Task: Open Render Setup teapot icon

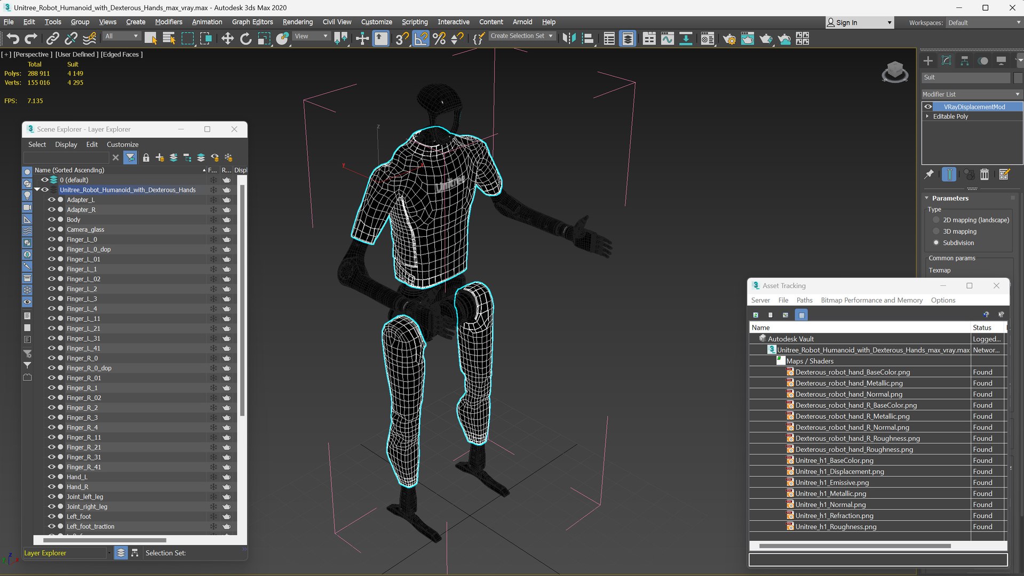Action: [729, 38]
